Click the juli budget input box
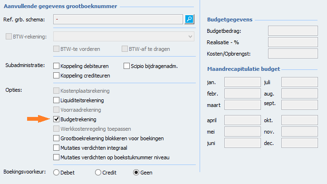 299,82
